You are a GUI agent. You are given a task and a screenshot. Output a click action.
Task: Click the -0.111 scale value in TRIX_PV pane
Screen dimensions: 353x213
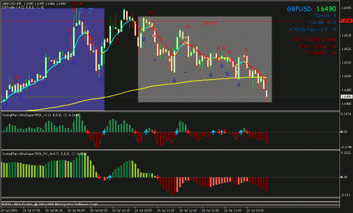click(346, 195)
